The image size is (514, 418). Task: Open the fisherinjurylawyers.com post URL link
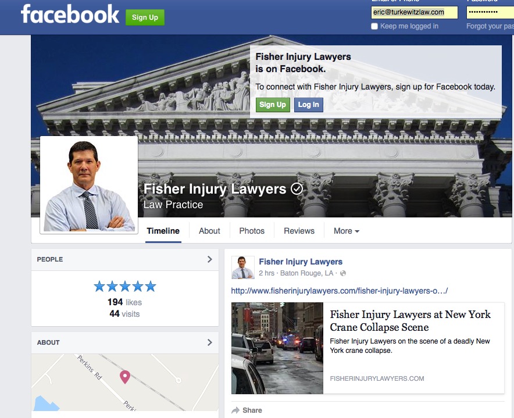tap(340, 291)
